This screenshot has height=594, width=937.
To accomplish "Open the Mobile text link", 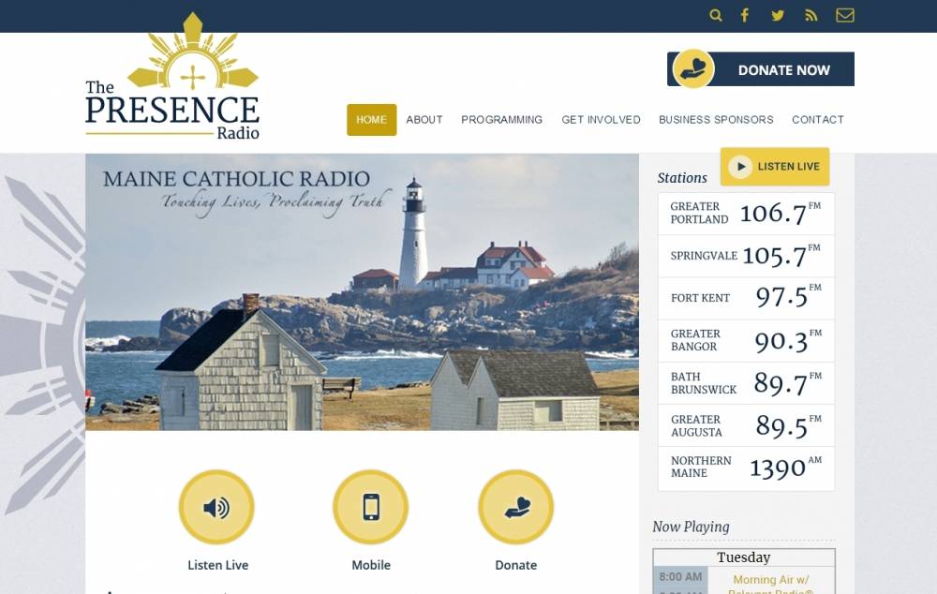I will pyautogui.click(x=371, y=565).
